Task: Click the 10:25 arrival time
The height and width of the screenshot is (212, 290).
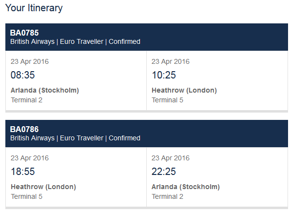Action: coord(164,75)
